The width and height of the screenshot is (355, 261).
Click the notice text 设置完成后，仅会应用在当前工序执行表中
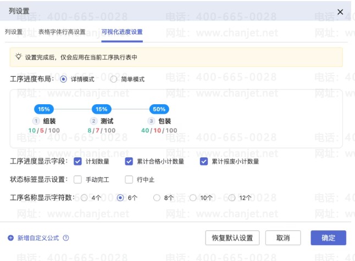click(x=81, y=58)
